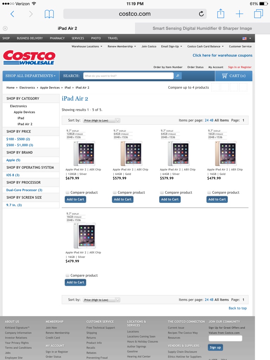Filter by $100 - $500 price
This screenshot has height=360, width=270.
18,139
